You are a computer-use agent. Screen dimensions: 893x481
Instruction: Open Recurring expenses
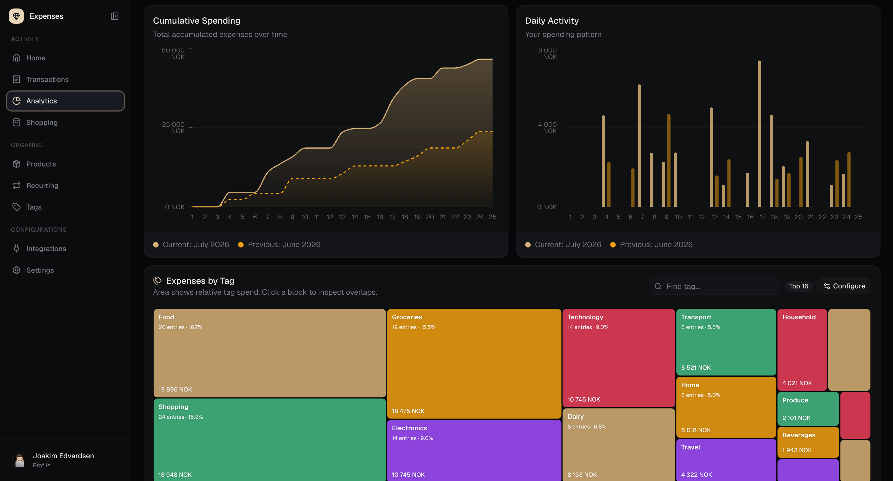[65, 186]
